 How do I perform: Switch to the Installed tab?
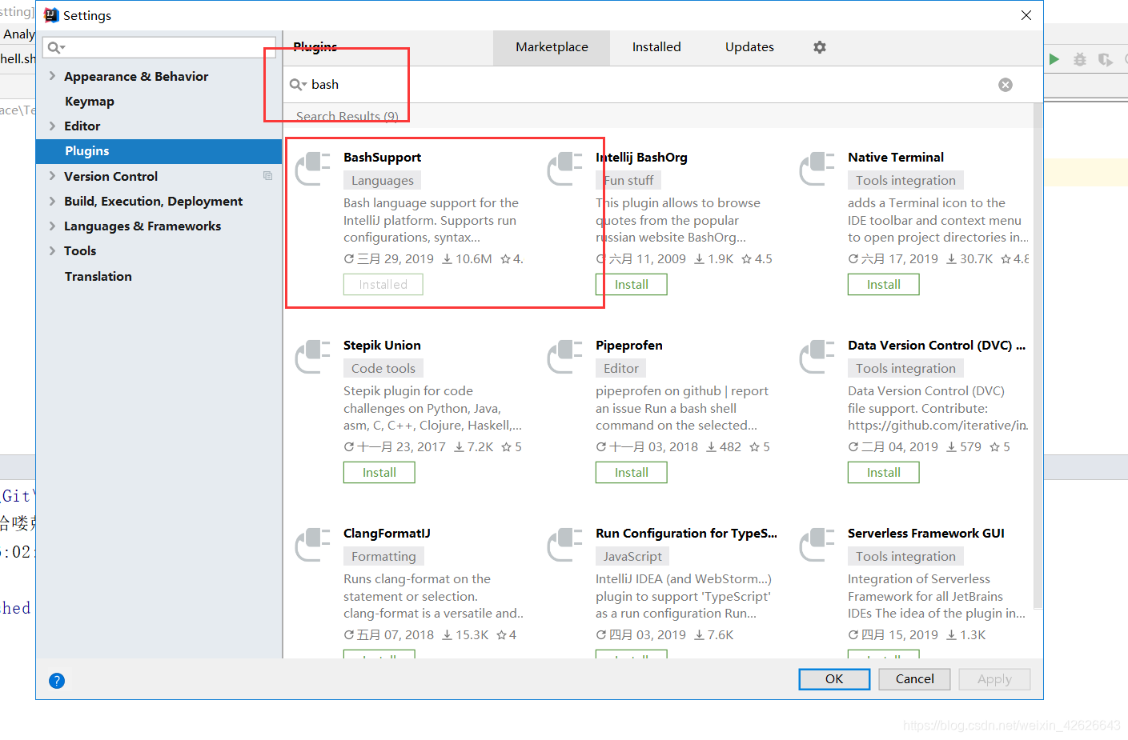(x=656, y=47)
